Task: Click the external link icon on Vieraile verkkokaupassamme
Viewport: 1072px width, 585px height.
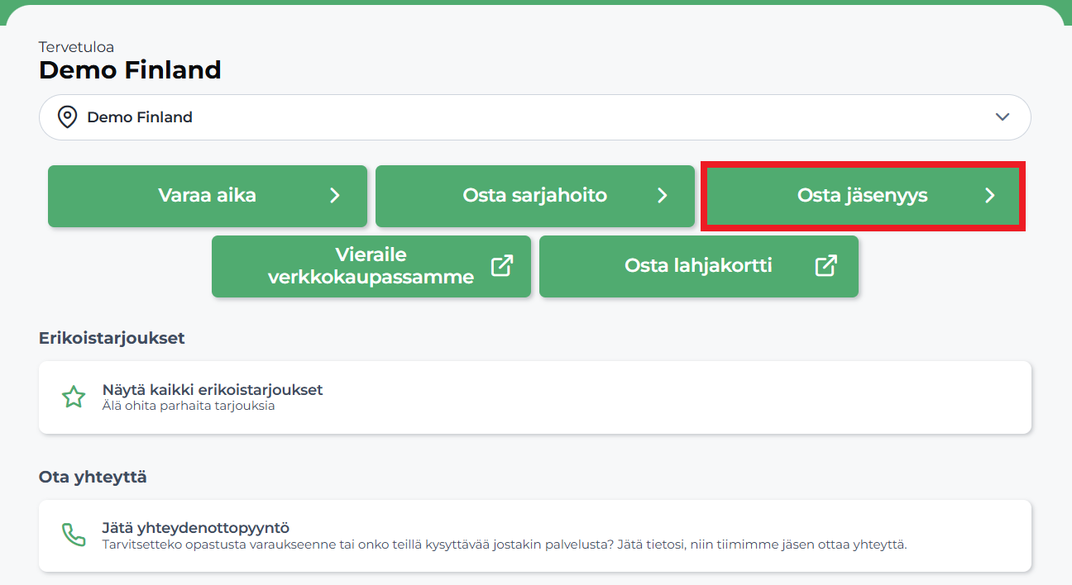Action: [x=500, y=266]
